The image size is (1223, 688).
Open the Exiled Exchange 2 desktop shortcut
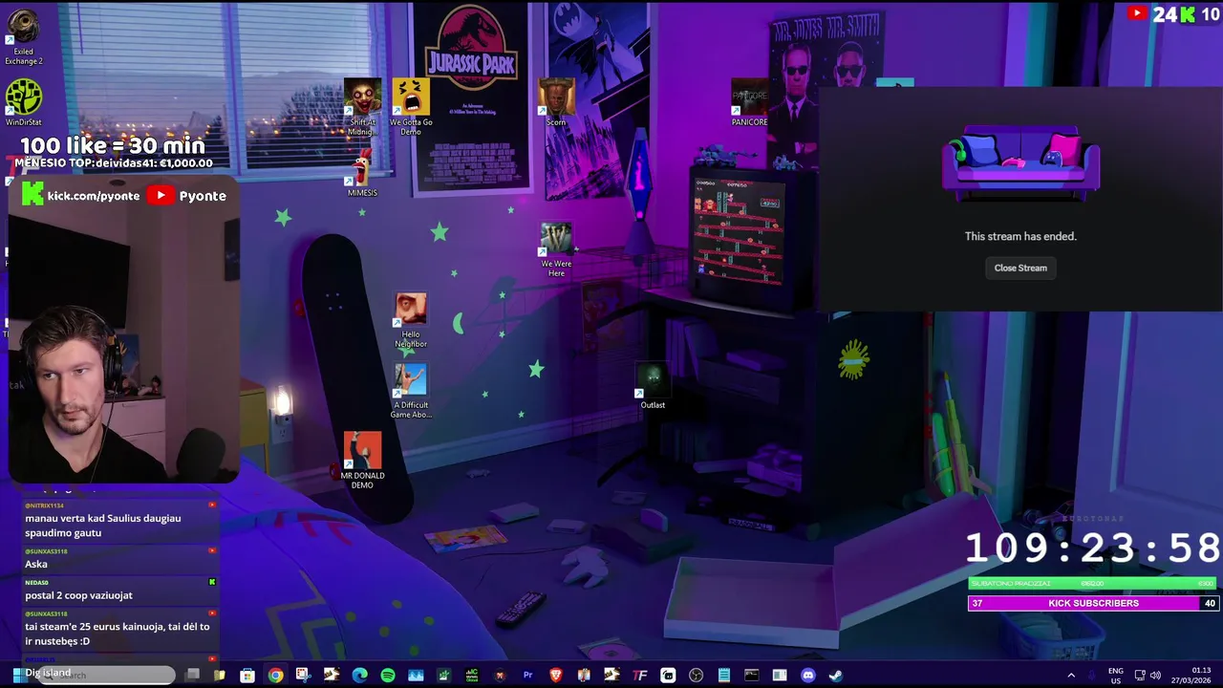24,38
